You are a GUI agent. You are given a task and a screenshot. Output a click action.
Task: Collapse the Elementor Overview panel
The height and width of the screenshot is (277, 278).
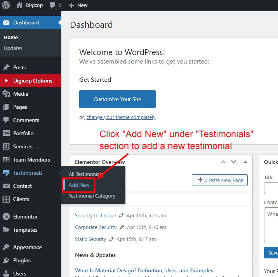pyautogui.click(x=245, y=162)
